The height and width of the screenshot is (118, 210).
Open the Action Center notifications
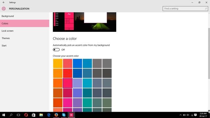196,115
